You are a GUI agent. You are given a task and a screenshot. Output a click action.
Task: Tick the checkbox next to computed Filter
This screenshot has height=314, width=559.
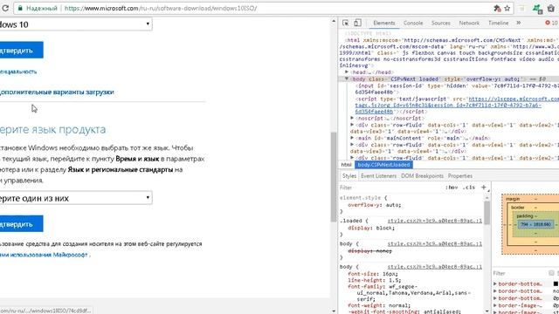tap(551, 273)
